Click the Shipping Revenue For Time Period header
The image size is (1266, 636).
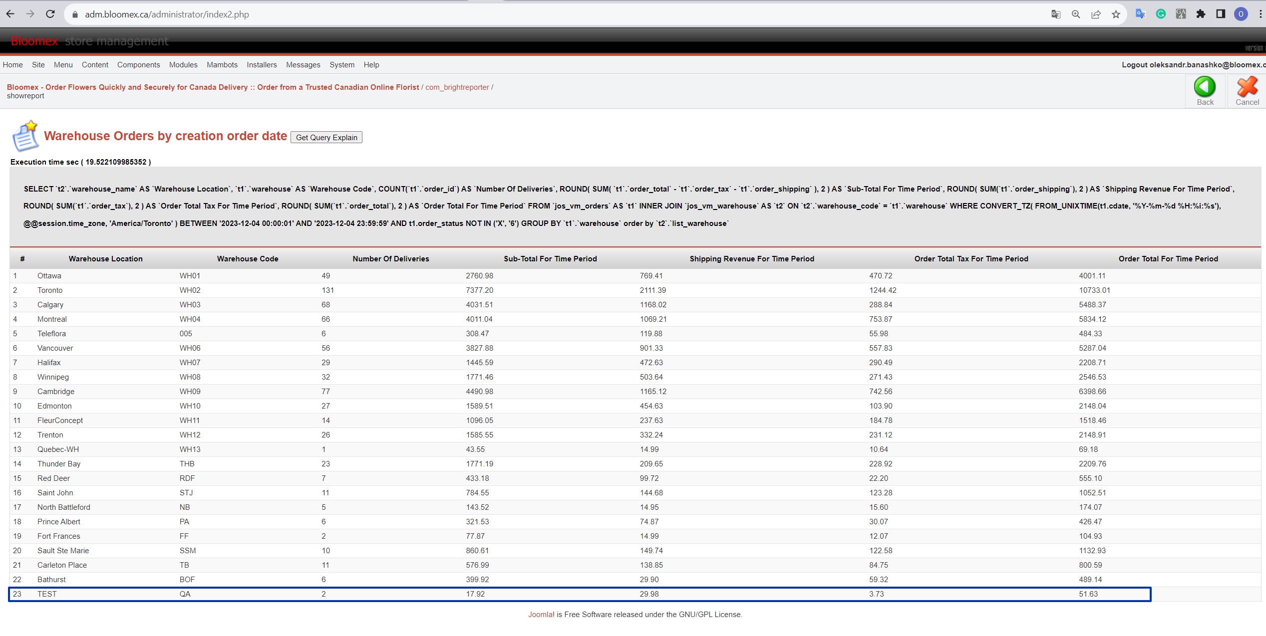752,259
